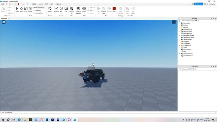Select SoundService in Explorer

pyautogui.click(x=187, y=49)
